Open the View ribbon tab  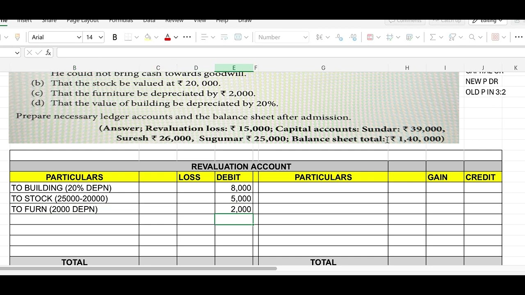click(x=200, y=20)
